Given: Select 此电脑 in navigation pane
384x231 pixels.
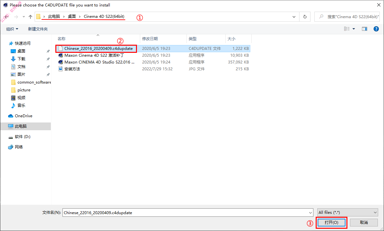Looking at the screenshot, I should coord(26,126).
